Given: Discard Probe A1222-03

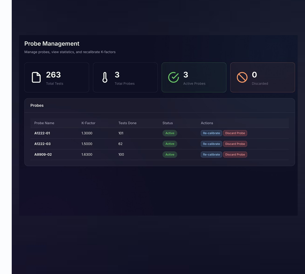Looking at the screenshot, I should click(x=235, y=144).
